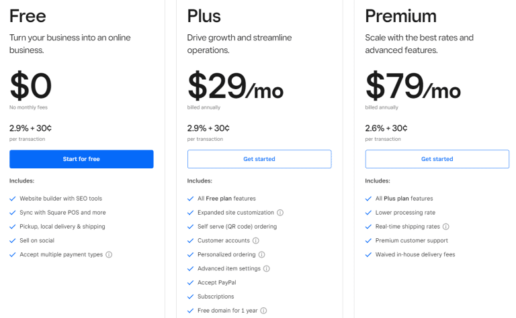Click the Plus plan heading
Screen dimensions: 516x318
click(204, 16)
